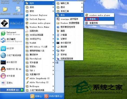
Task: Expand the 系统工具 system tools submenu
Action: coord(69,11)
